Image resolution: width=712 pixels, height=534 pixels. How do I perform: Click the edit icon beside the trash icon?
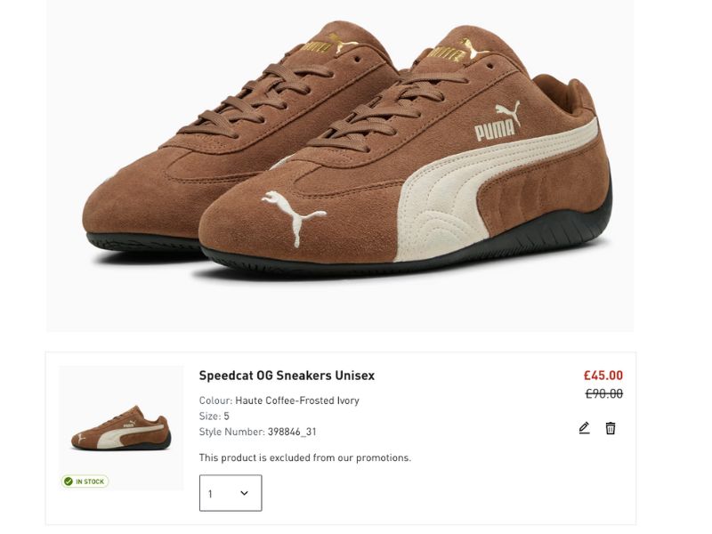[x=583, y=427]
